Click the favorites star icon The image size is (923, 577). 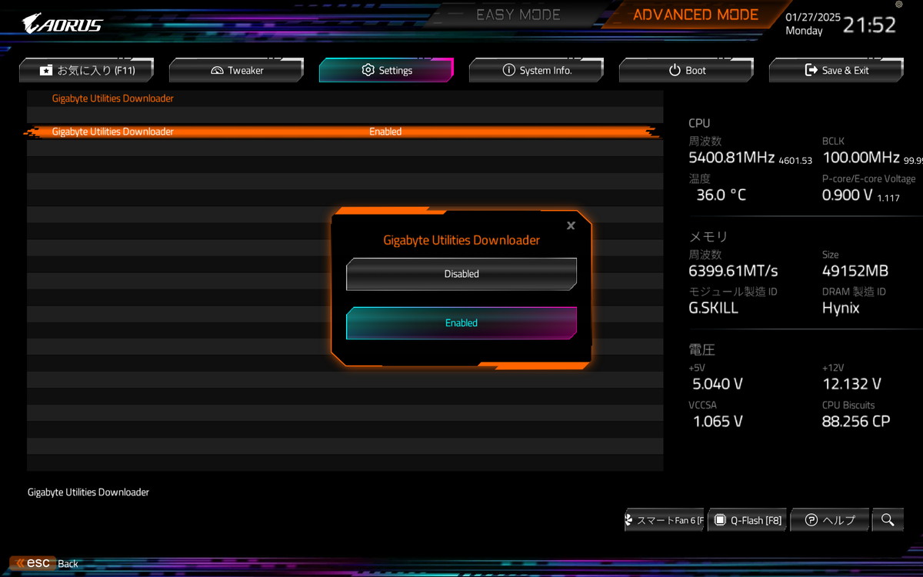pyautogui.click(x=46, y=70)
